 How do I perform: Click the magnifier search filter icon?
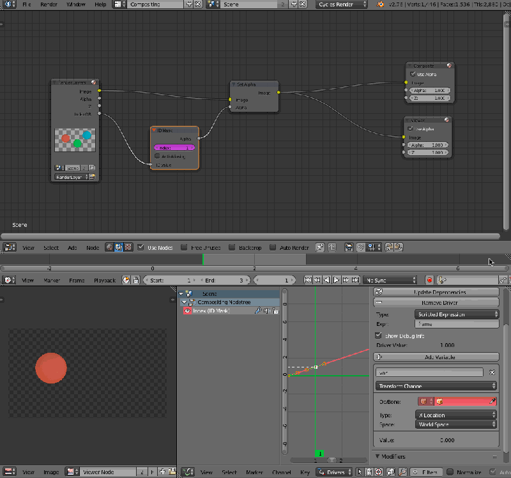(402, 472)
